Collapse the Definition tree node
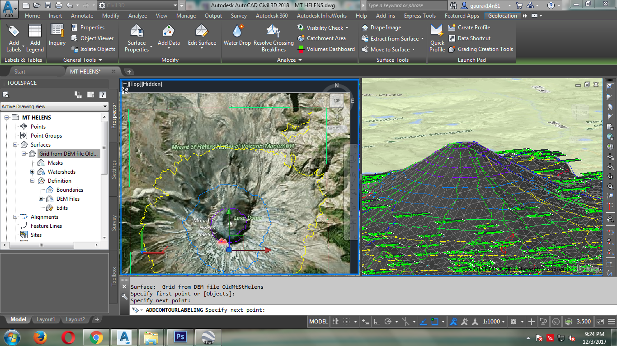The image size is (617, 346). 33,181
